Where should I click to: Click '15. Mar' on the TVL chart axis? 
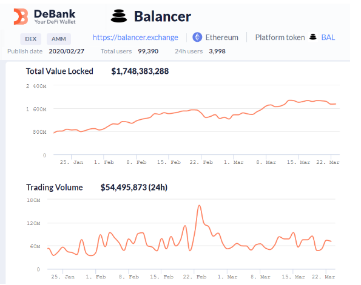click(x=299, y=162)
